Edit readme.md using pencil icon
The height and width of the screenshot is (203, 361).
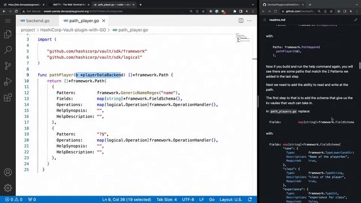click(x=356, y=20)
